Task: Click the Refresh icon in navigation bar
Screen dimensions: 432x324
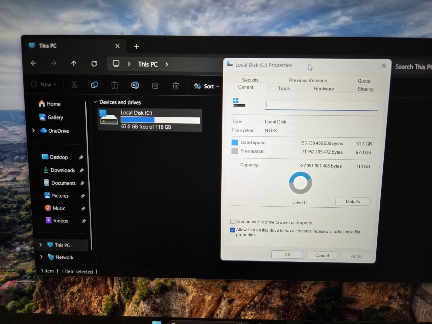Action: [x=94, y=64]
